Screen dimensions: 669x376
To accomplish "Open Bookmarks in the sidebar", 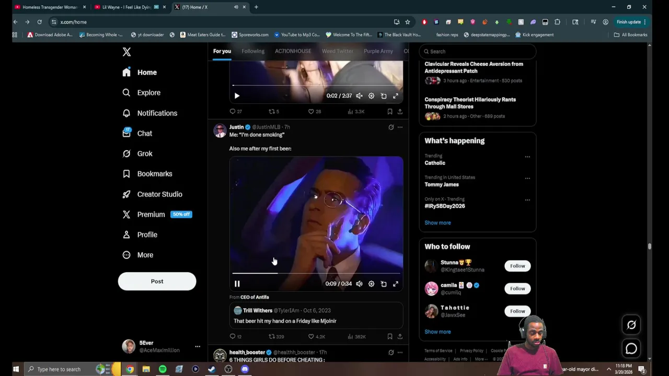I will pos(147,174).
